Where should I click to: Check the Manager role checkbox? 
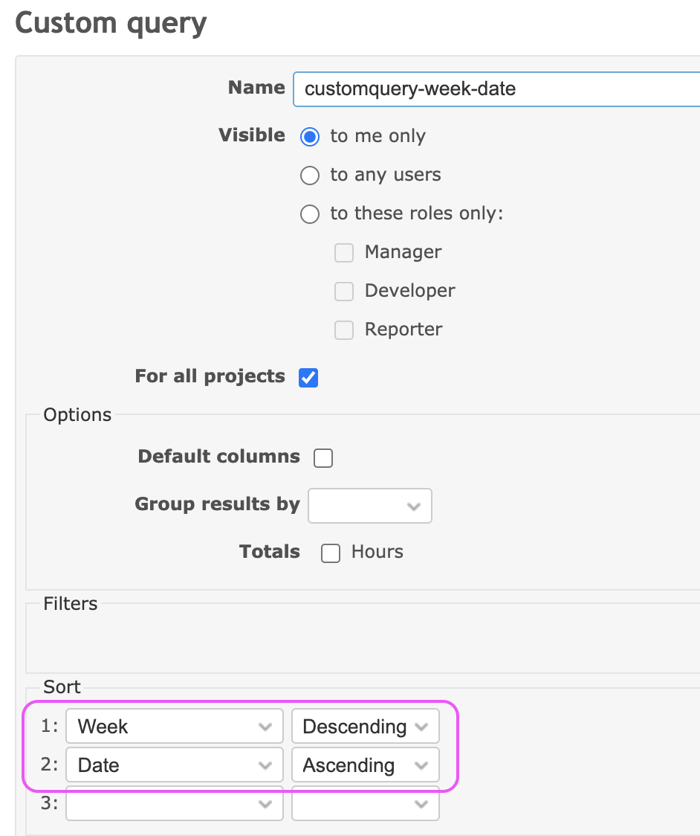[343, 253]
